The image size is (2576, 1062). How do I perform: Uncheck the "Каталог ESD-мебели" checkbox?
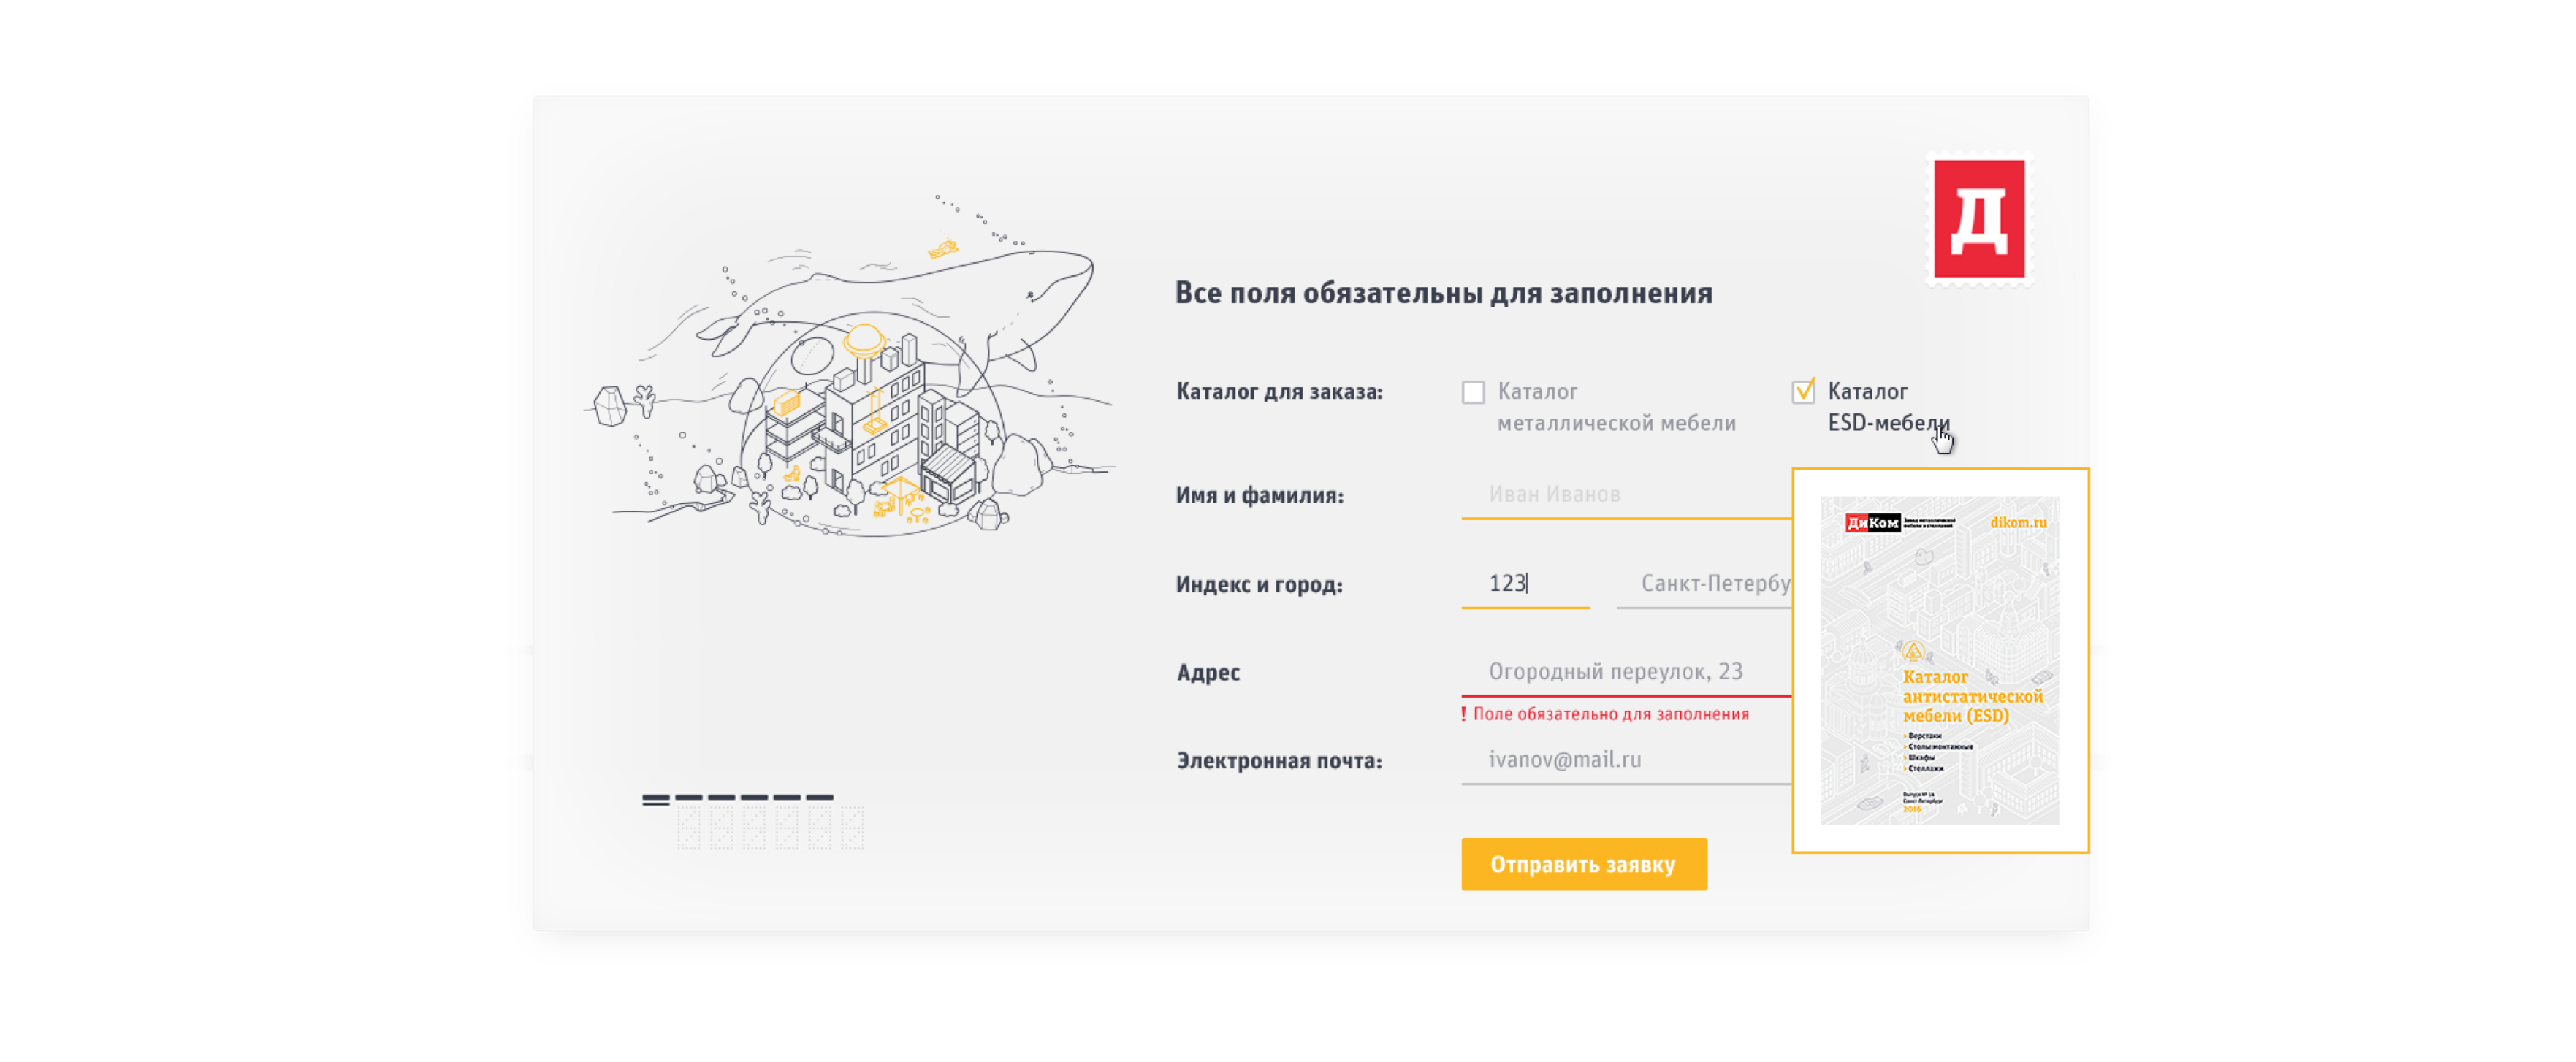coord(1803,391)
